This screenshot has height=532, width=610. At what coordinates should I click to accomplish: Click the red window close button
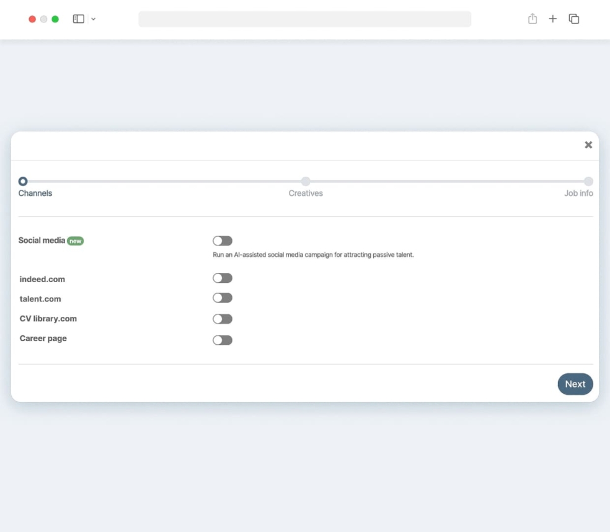coord(32,19)
